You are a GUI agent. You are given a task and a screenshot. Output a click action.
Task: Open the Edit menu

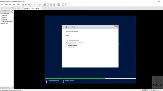click(2, 5)
